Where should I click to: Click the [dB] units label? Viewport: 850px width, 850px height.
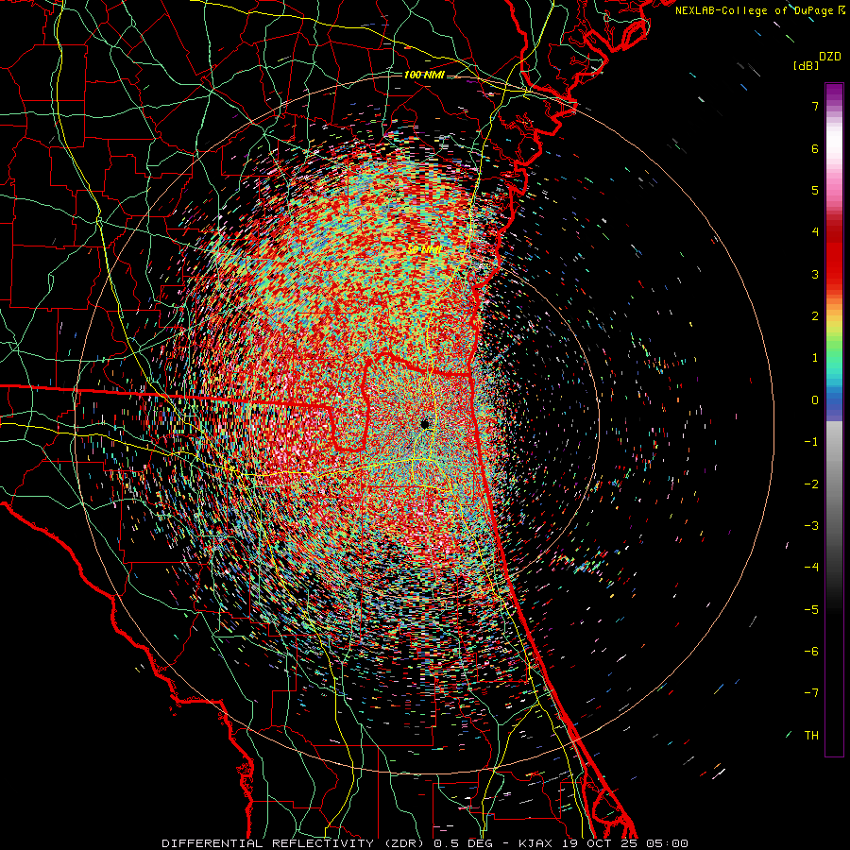(x=806, y=65)
